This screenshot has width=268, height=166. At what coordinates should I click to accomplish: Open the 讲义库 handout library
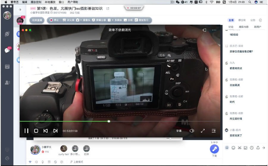tap(68, 20)
